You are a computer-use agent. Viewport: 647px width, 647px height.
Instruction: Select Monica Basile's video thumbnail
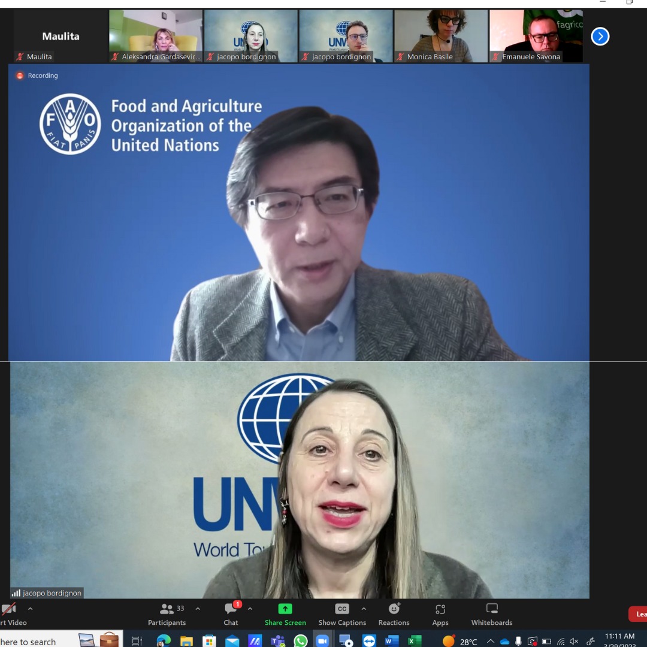(441, 36)
